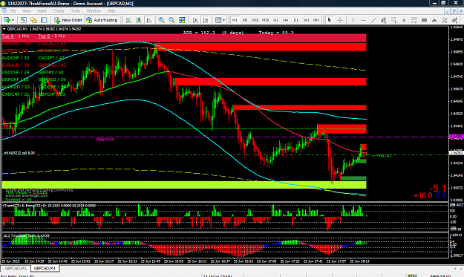Expand the GBPCAD,M1 chart title triangle
The width and height of the screenshot is (464, 277).
click(4, 29)
